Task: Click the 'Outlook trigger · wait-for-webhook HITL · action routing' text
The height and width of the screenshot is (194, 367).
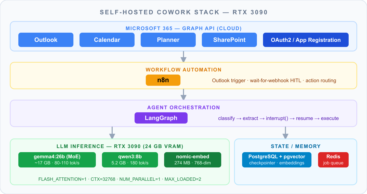Action: [274, 81]
